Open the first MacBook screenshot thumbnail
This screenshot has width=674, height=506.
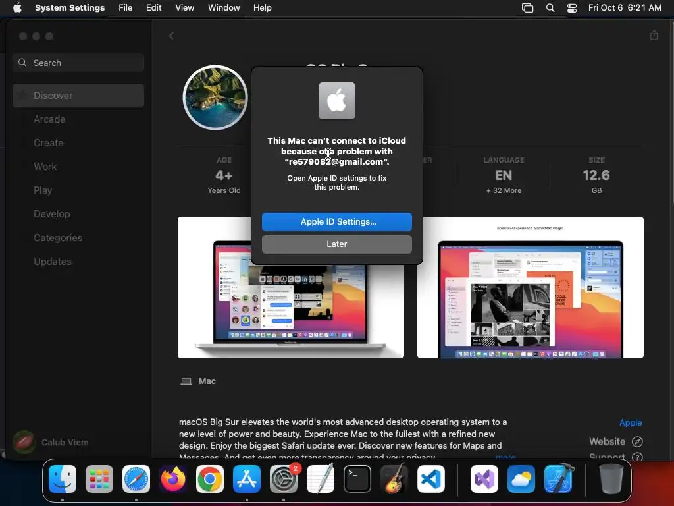point(290,287)
